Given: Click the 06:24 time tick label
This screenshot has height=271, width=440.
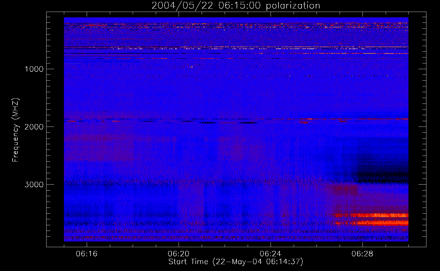Looking at the screenshot, I should click(x=271, y=254).
